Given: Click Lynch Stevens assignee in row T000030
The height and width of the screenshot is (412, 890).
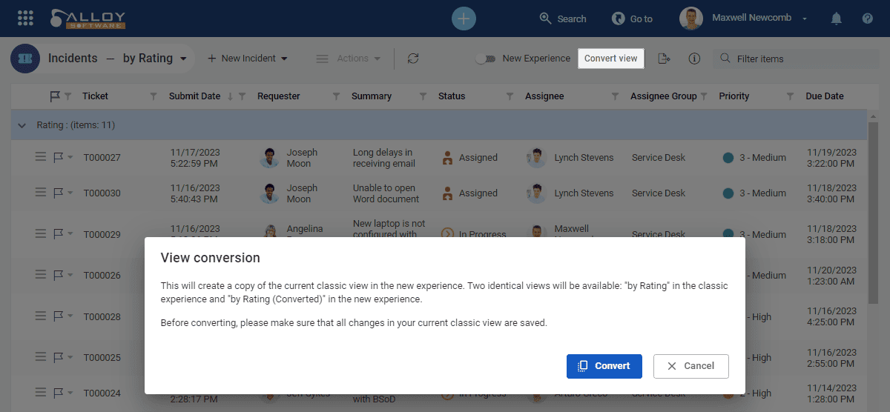Looking at the screenshot, I should click(584, 193).
